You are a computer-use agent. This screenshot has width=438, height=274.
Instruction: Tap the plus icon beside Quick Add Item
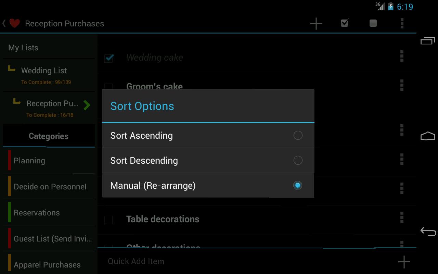pos(404,262)
